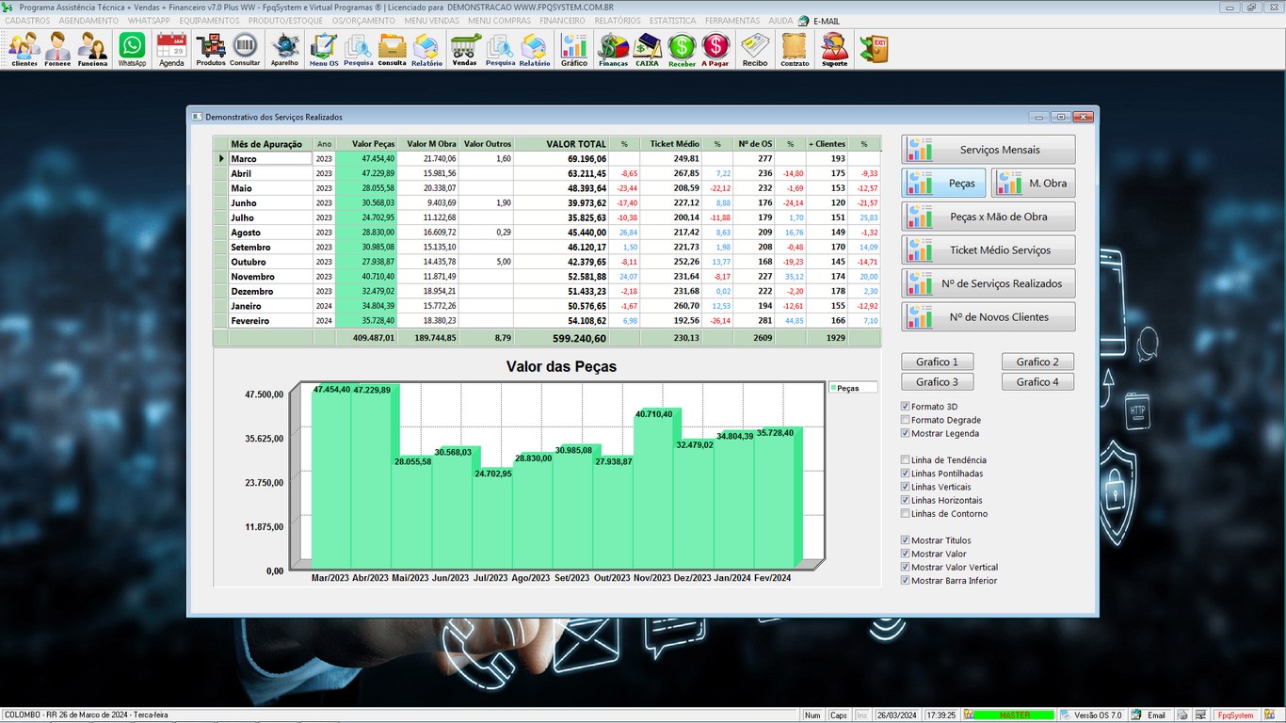Click the Ticket Médio Serviços button
1286x723 pixels.
pos(989,250)
